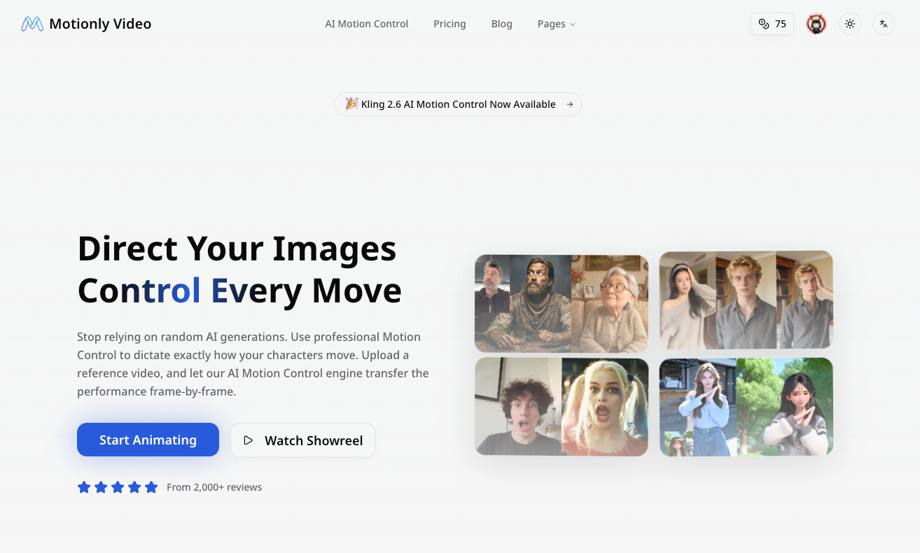920x553 pixels.
Task: Open the Pricing page
Action: 449,24
